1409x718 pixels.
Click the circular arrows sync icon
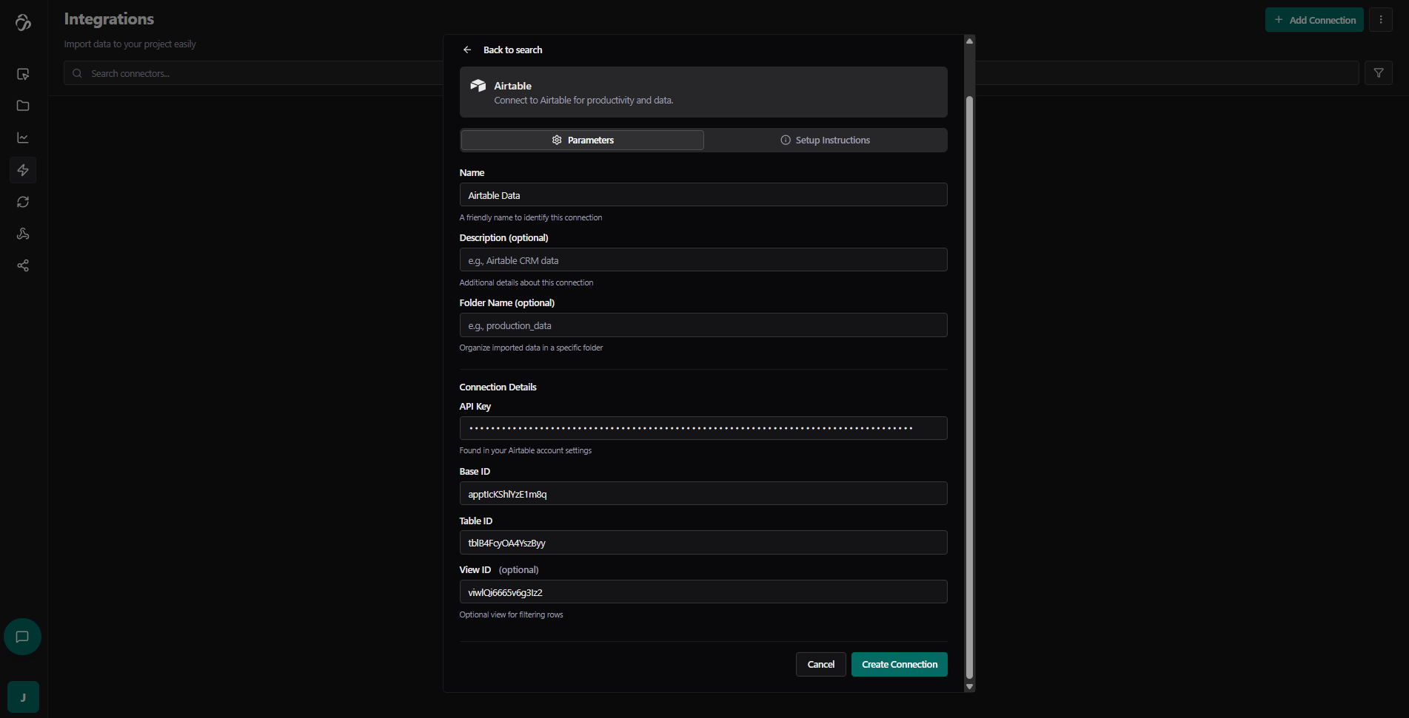coord(23,202)
